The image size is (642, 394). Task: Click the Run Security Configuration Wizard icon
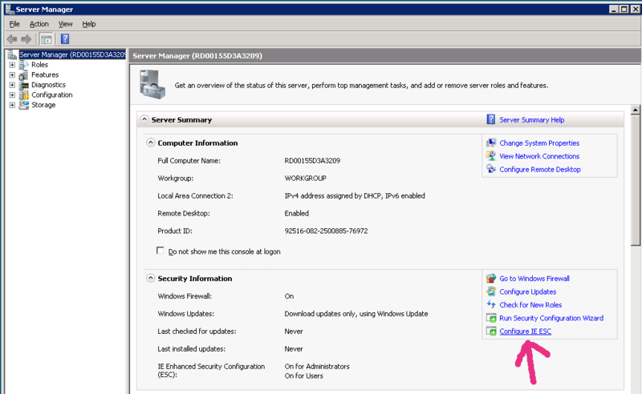coord(491,318)
